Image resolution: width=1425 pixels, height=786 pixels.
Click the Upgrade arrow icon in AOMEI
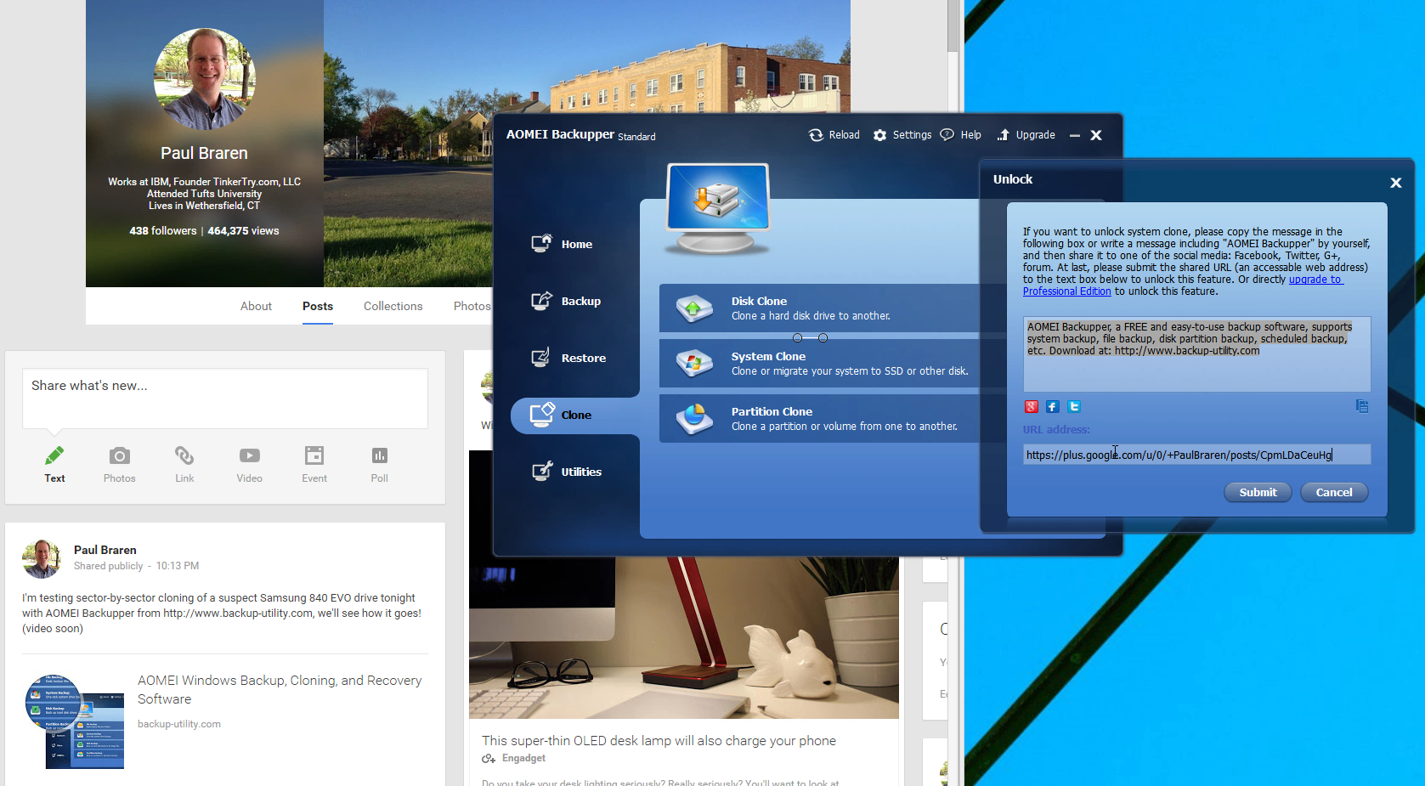pos(1004,134)
